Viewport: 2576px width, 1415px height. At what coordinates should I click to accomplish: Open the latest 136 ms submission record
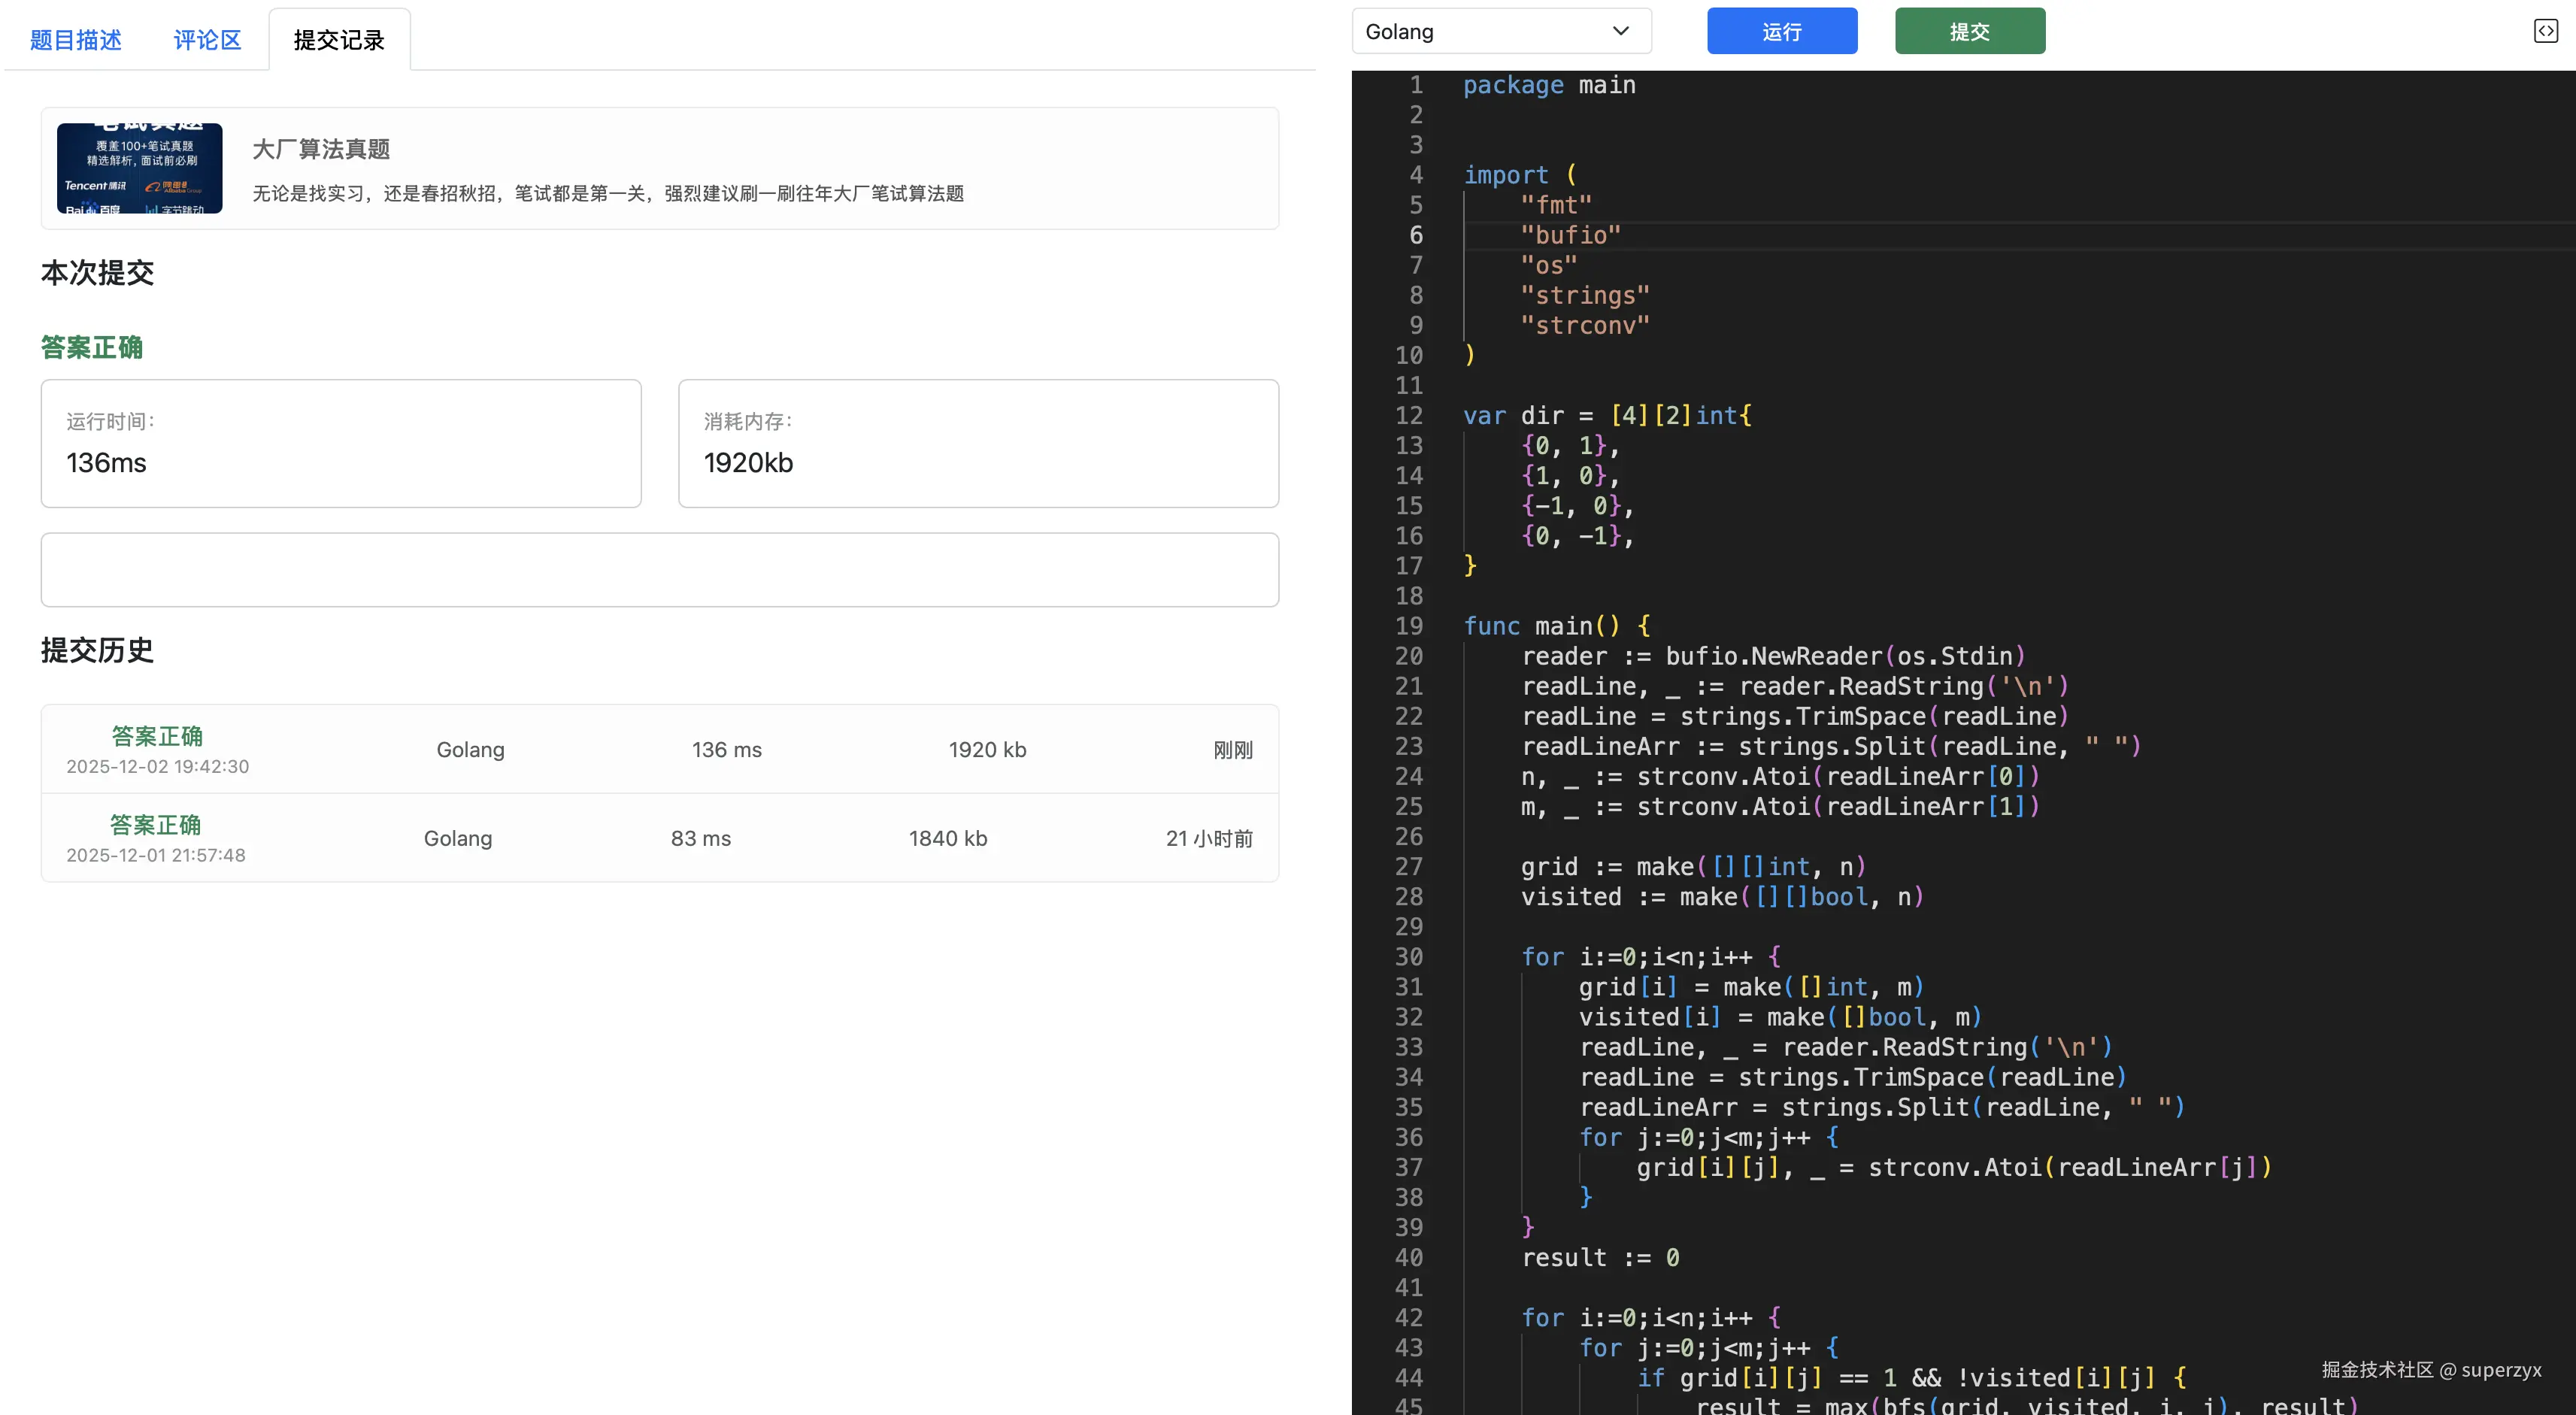727,750
